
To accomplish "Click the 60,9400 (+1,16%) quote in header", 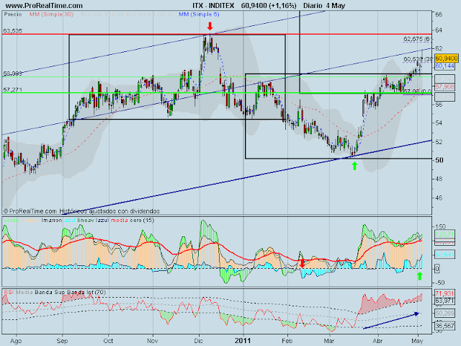I will [269, 6].
